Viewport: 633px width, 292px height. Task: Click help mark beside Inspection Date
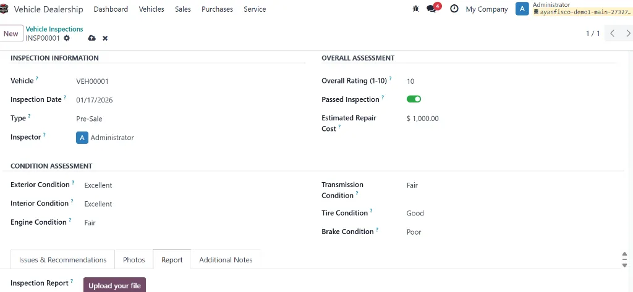(x=64, y=97)
